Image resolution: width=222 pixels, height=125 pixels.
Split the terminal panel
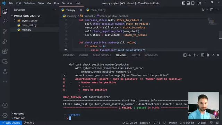203,55
